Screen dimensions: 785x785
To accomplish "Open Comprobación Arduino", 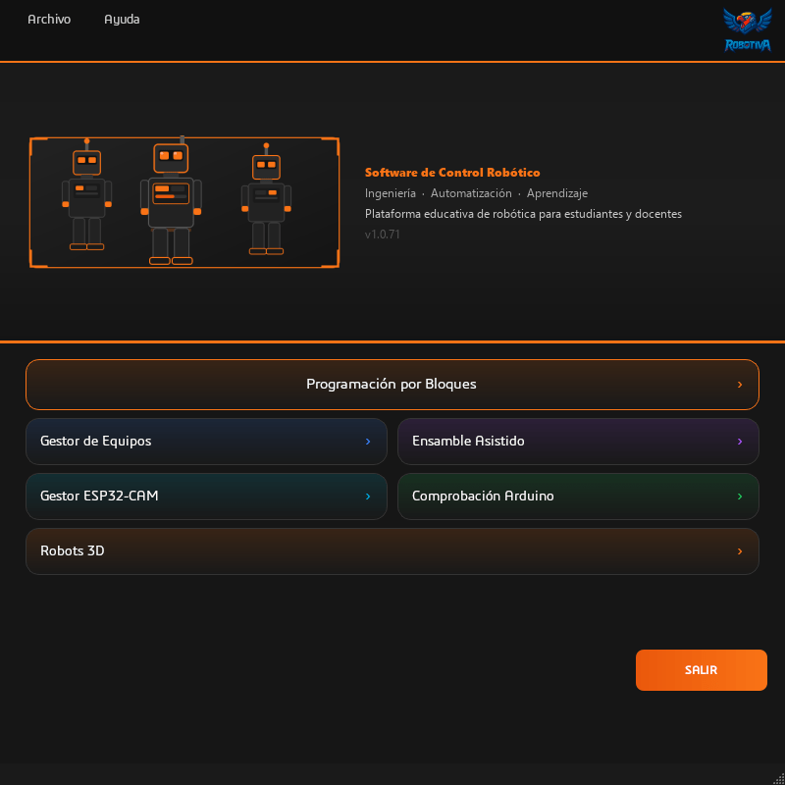I will (x=578, y=497).
